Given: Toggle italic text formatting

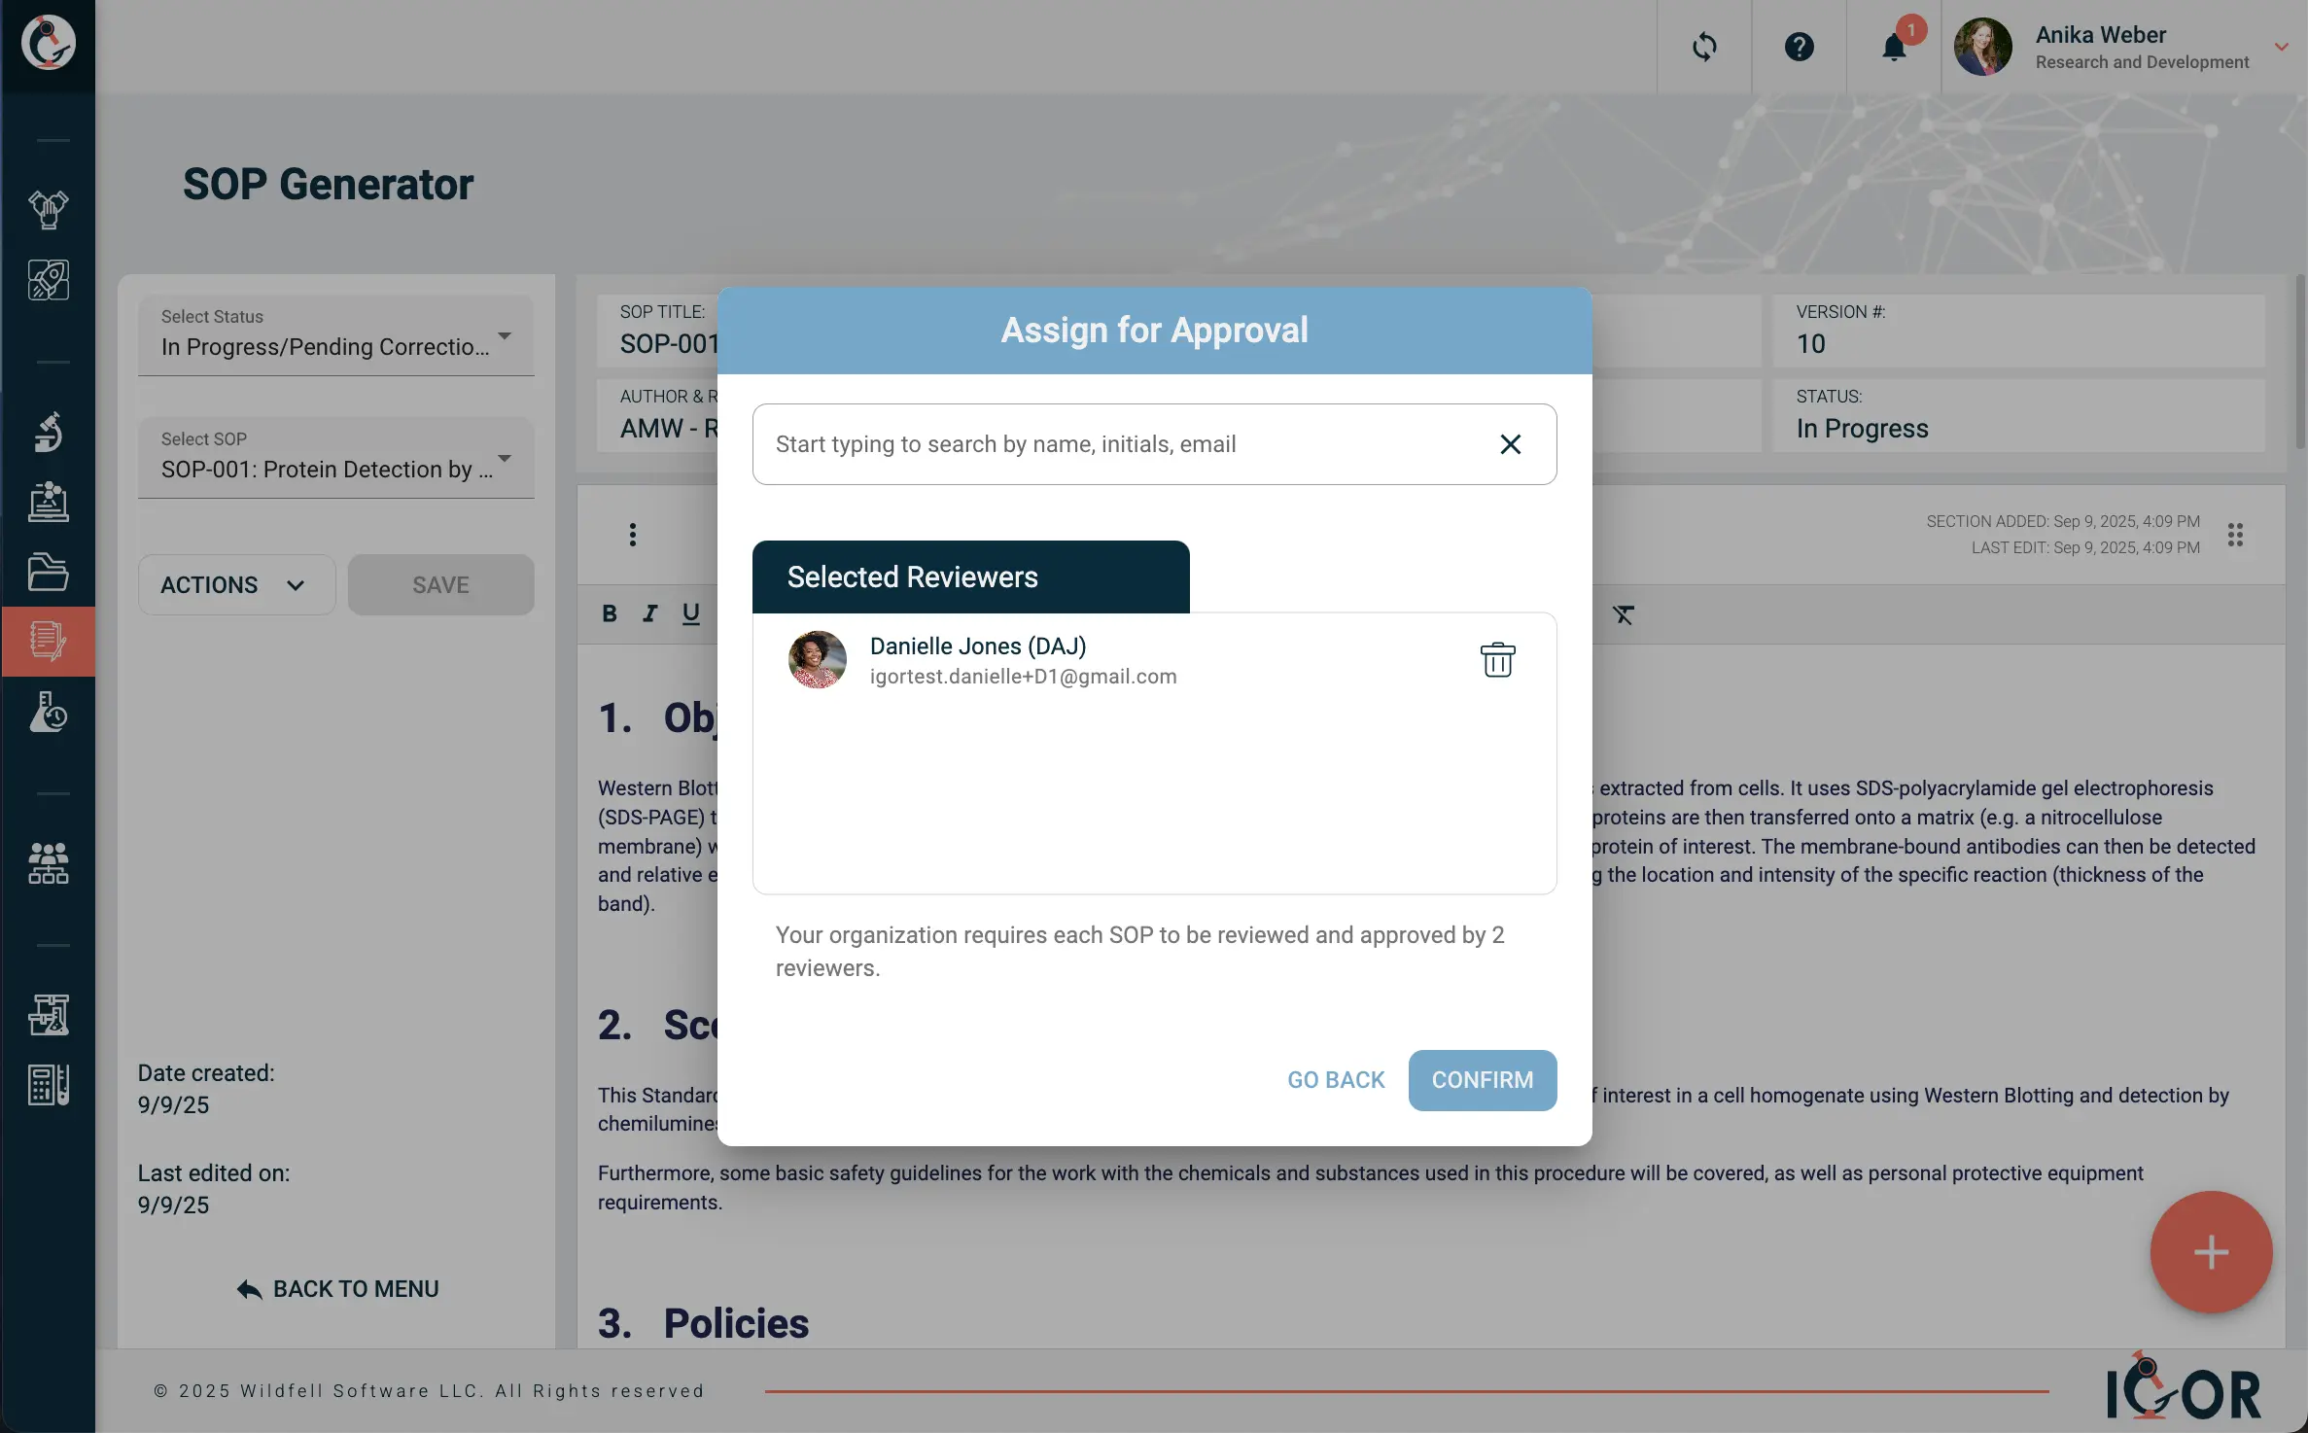Looking at the screenshot, I should coord(649,612).
